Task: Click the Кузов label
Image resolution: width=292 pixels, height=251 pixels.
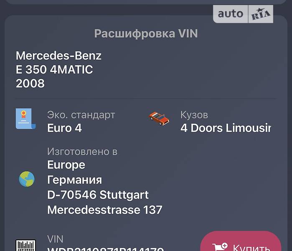Action: click(194, 115)
